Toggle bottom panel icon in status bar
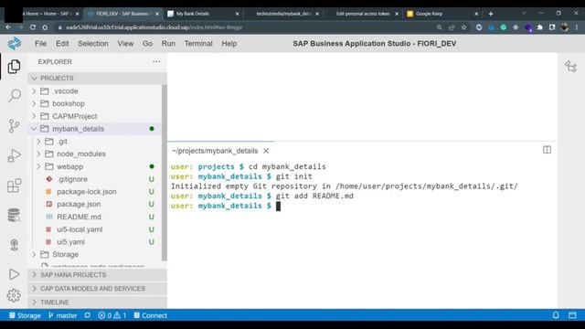 click(572, 315)
